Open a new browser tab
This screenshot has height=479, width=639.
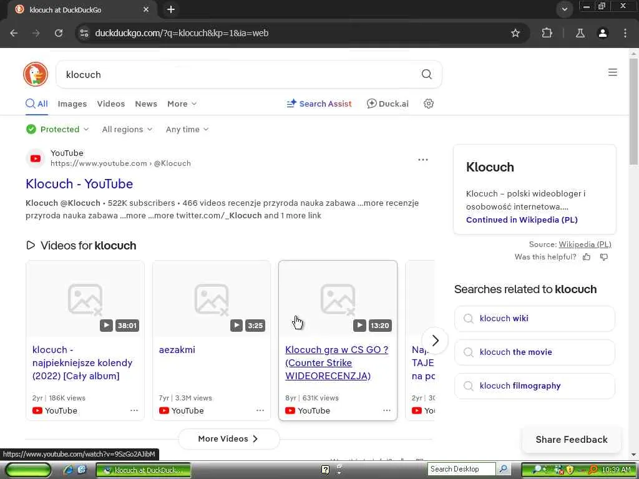171,9
